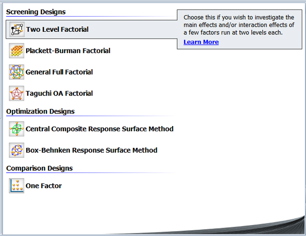
Task: Click the Taguchi OA Factorial pentagon icon
Action: [17, 93]
